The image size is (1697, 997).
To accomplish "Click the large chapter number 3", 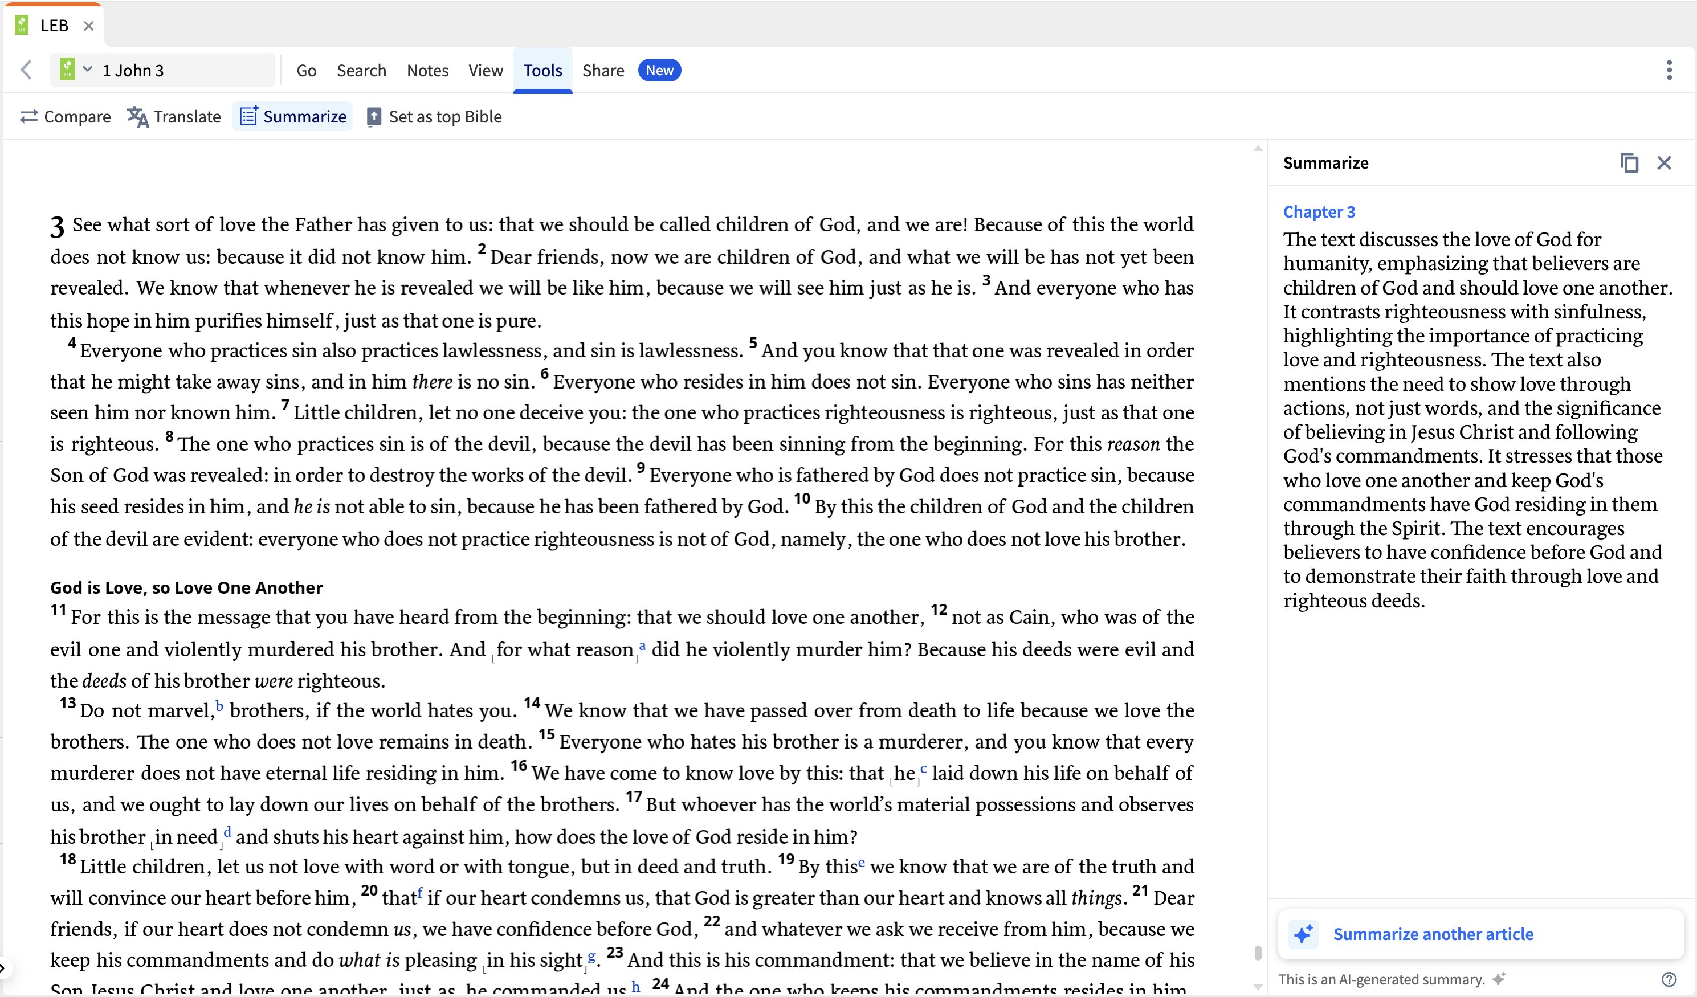I will [x=57, y=227].
